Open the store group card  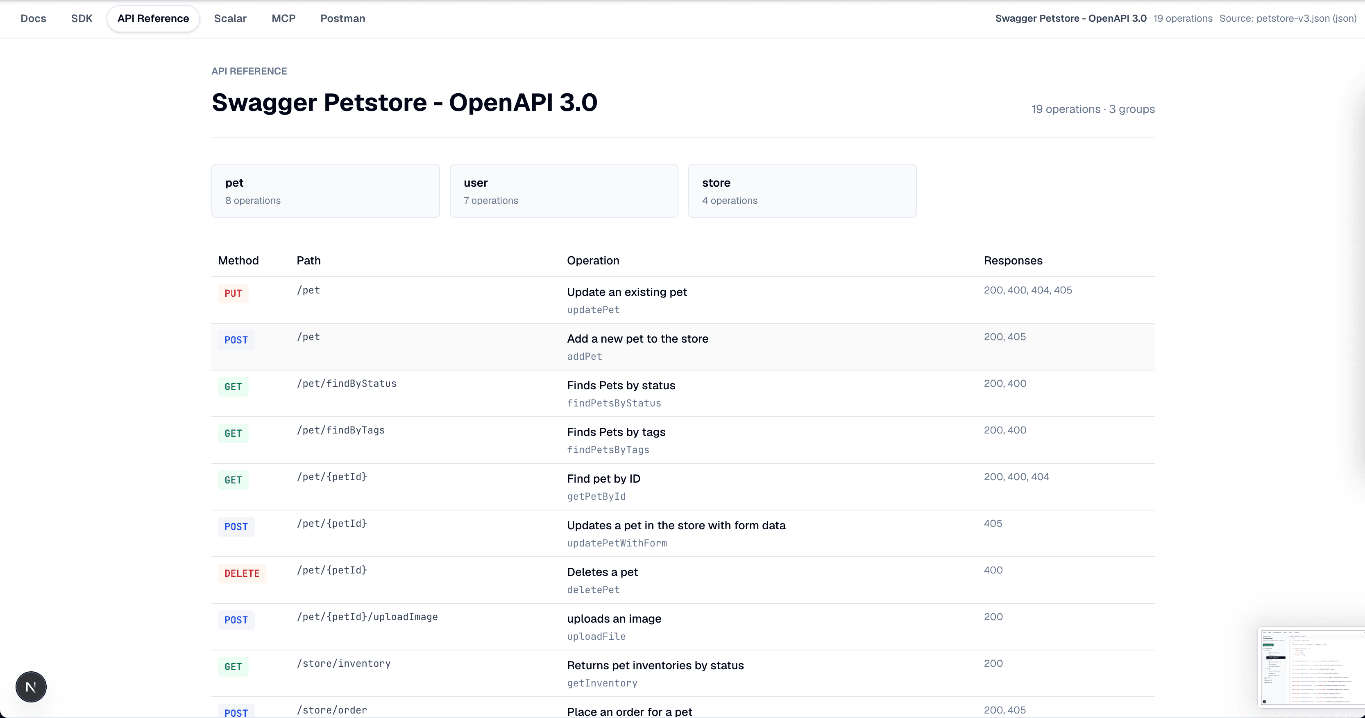(802, 191)
